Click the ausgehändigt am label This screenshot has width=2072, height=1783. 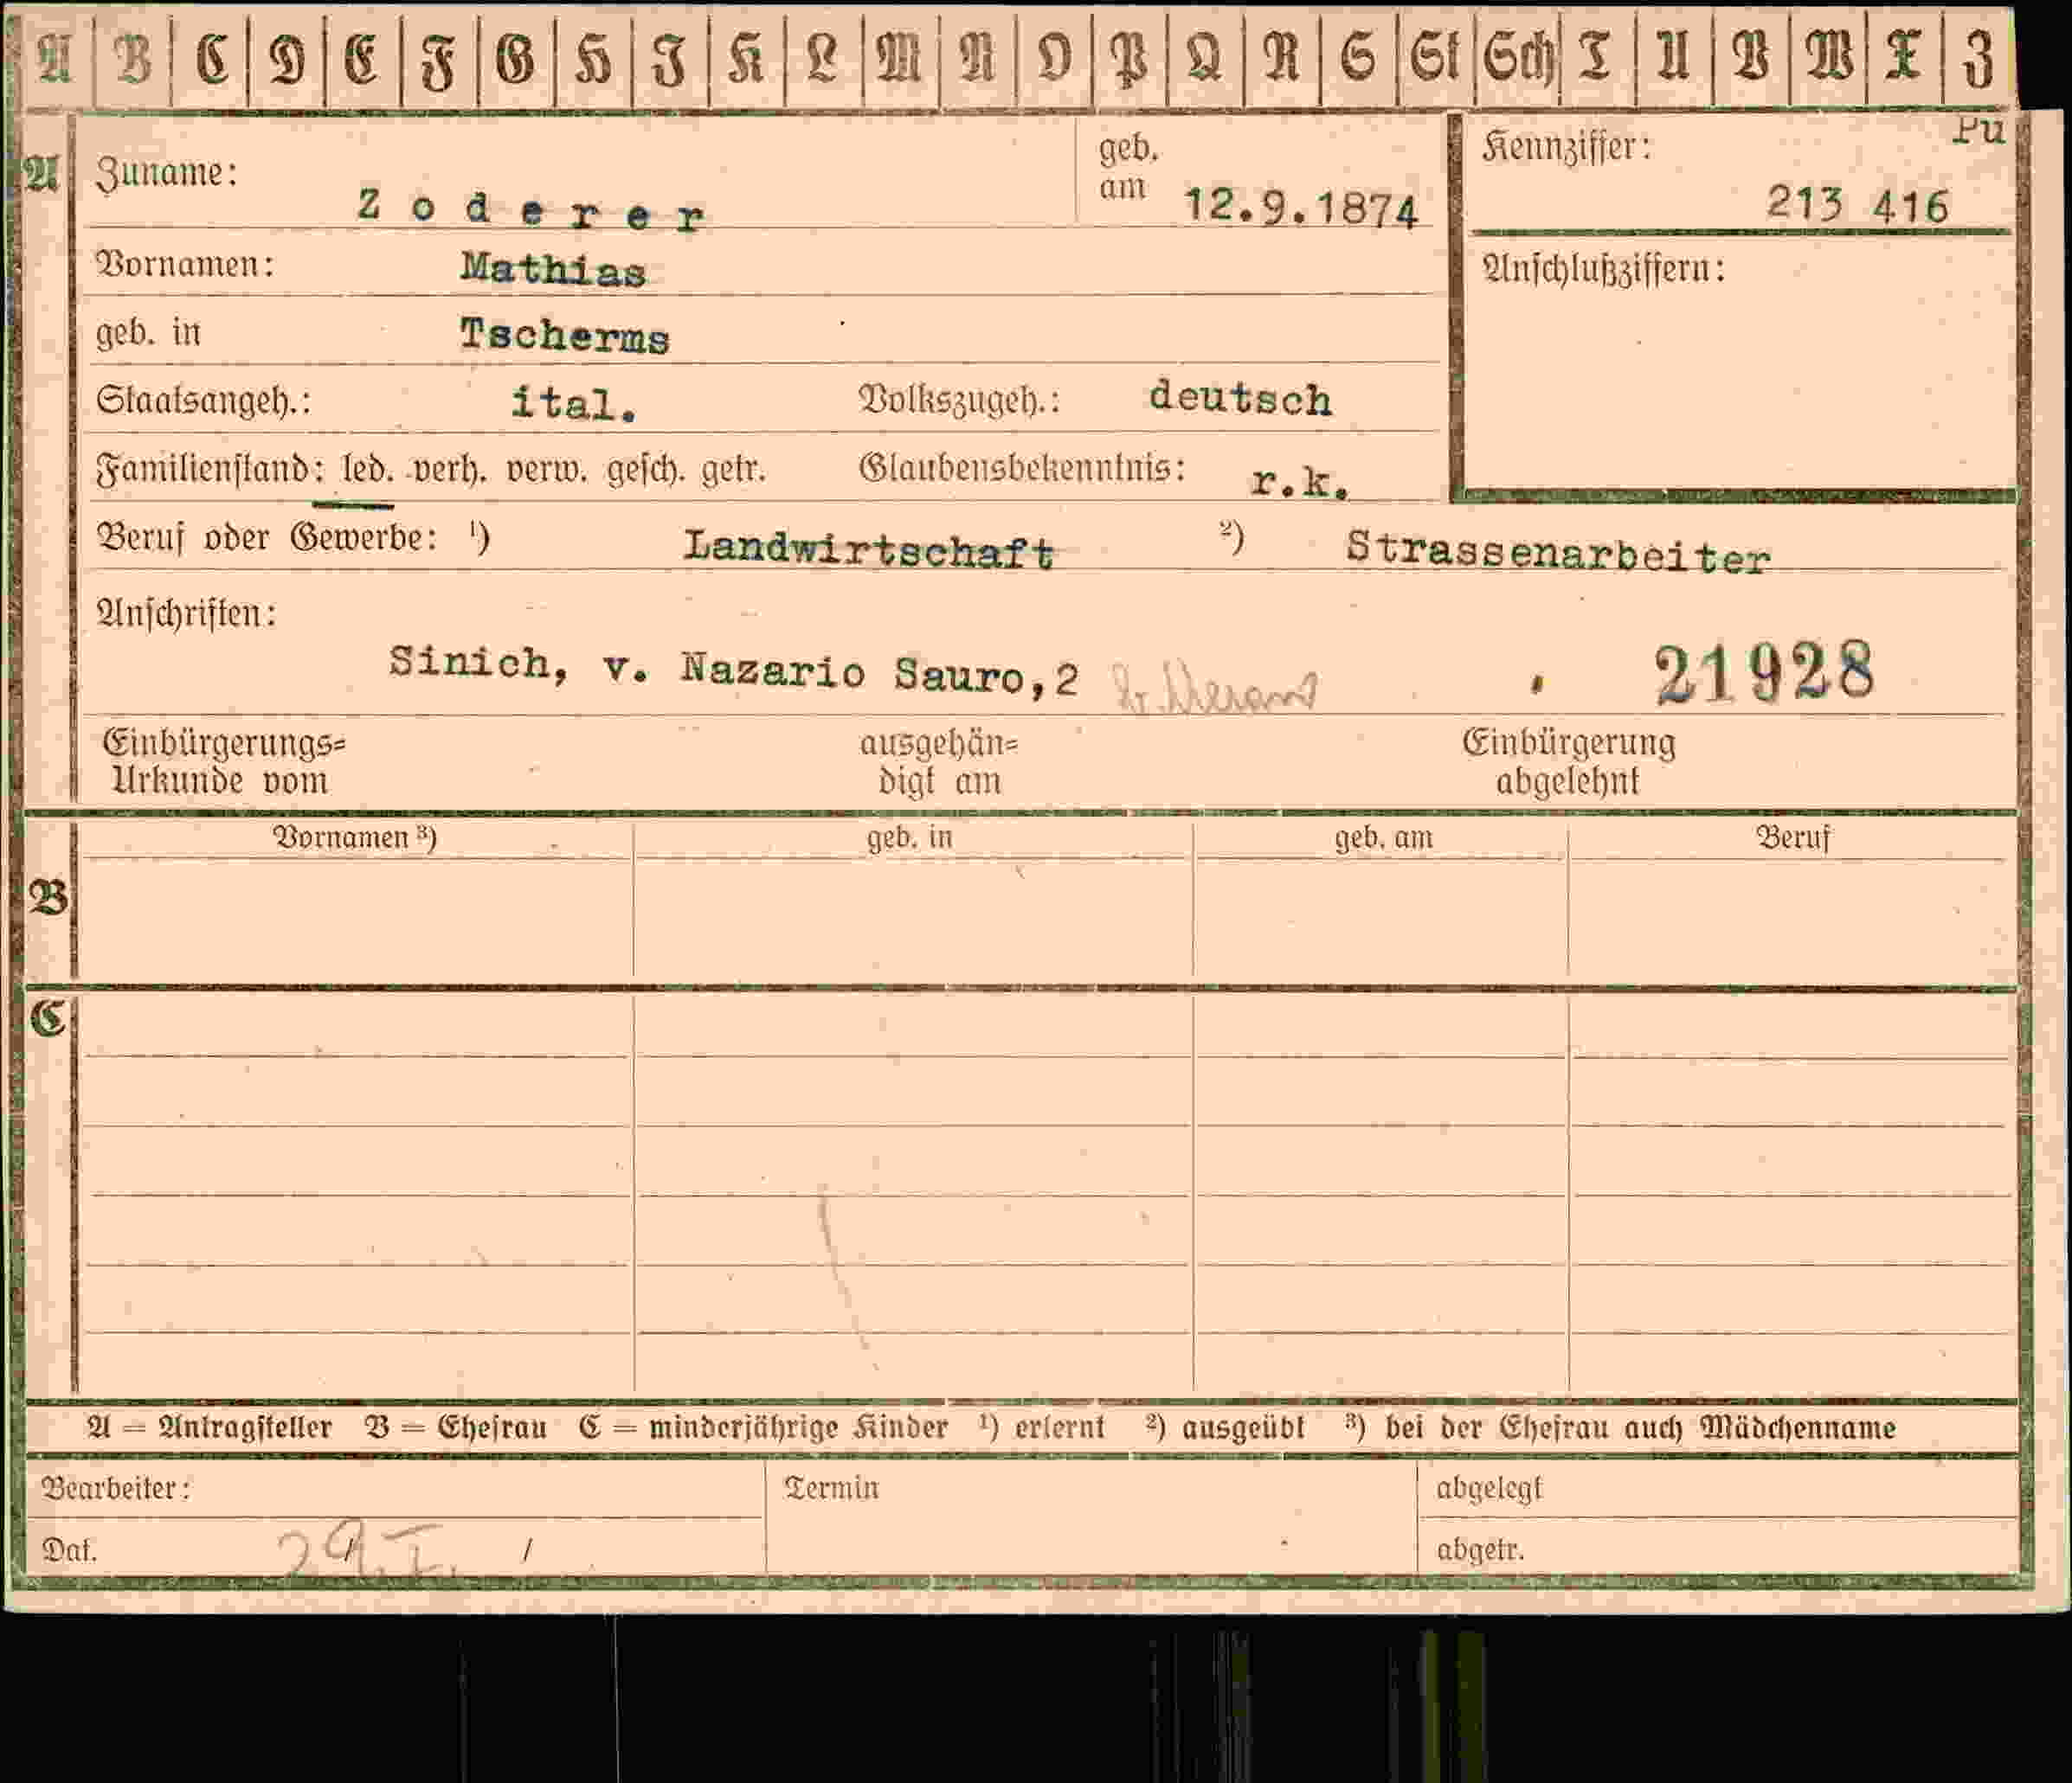click(x=939, y=762)
